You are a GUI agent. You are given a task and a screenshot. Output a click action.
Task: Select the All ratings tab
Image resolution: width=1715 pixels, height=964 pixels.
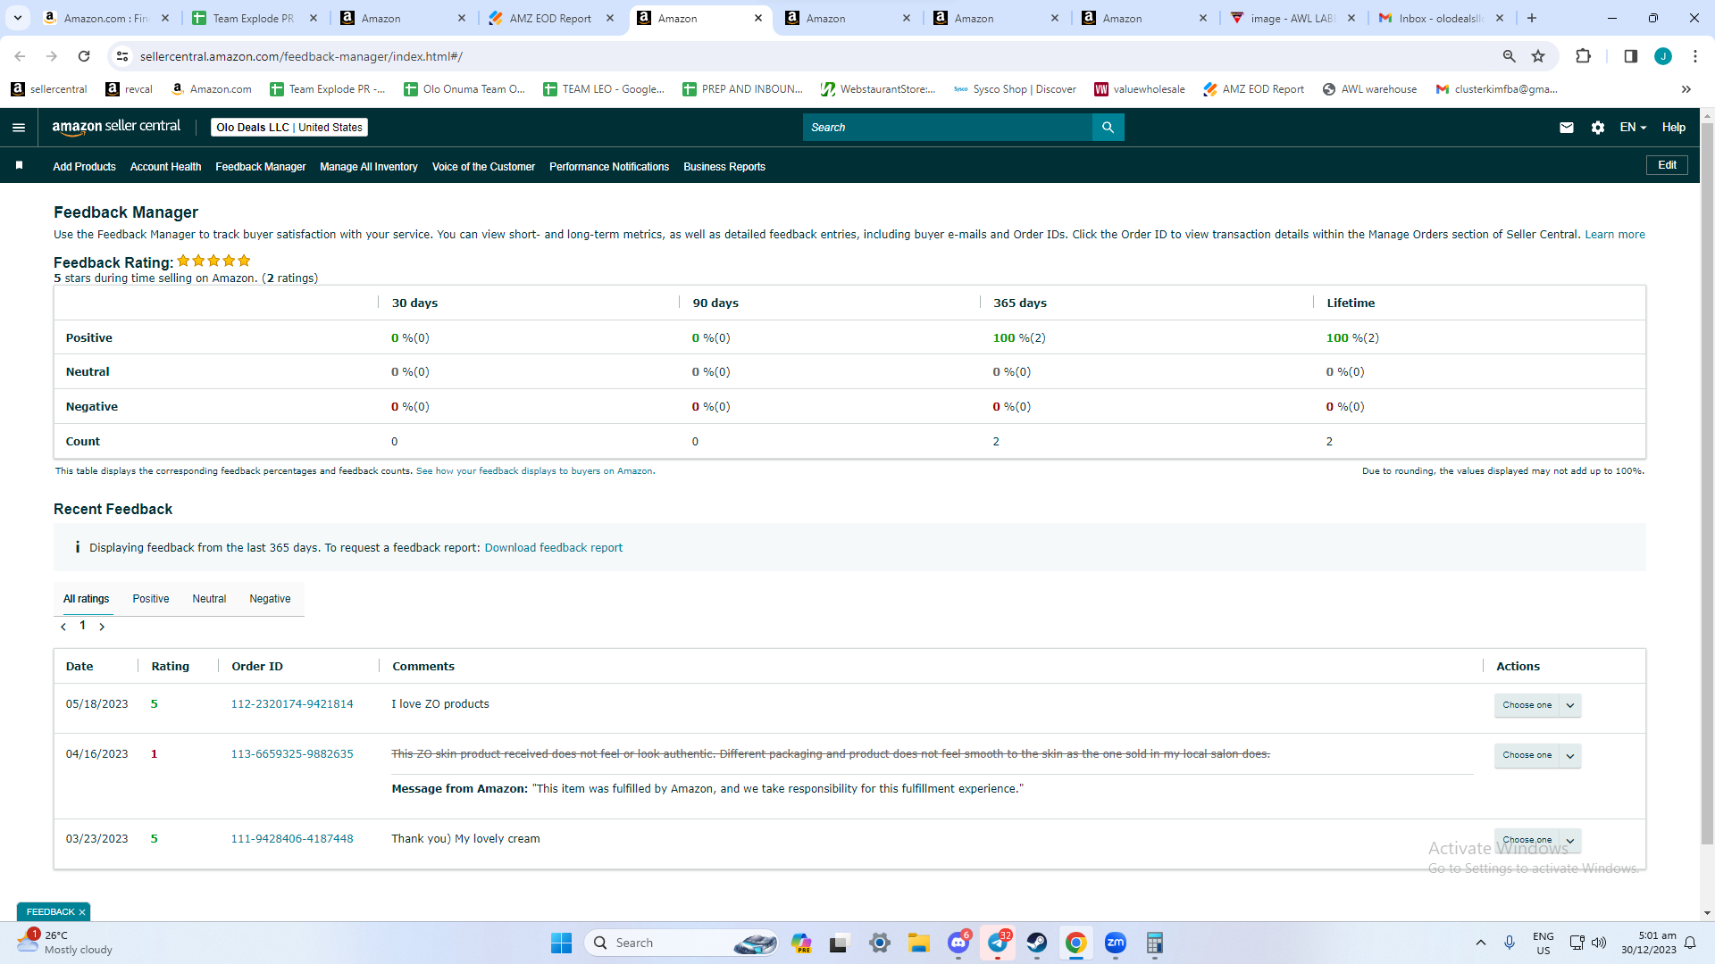pyautogui.click(x=86, y=599)
